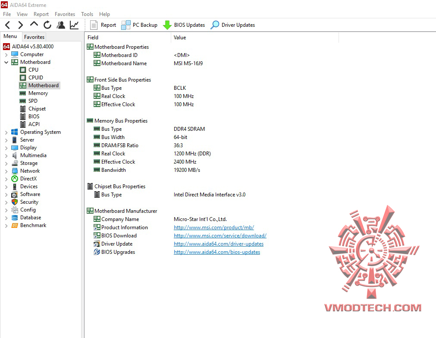Select the Memory item under Motherboard
This screenshot has width=436, height=338.
coord(38,93)
